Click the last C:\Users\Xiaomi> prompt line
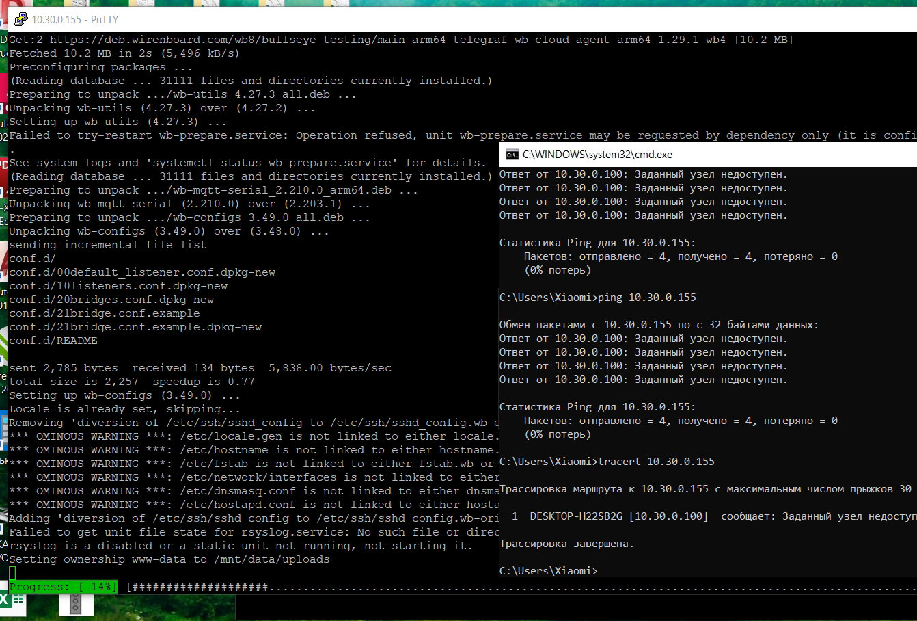The image size is (917, 621). point(549,571)
